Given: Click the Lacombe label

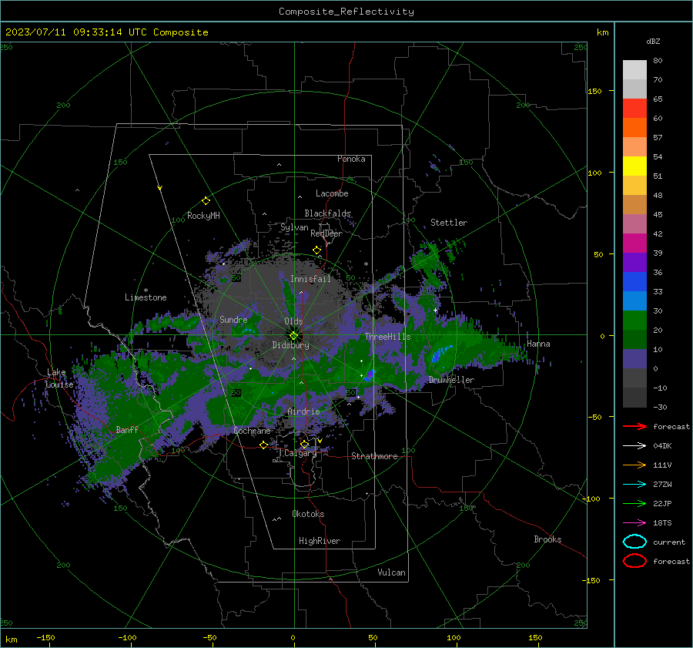Looking at the screenshot, I should coord(332,193).
